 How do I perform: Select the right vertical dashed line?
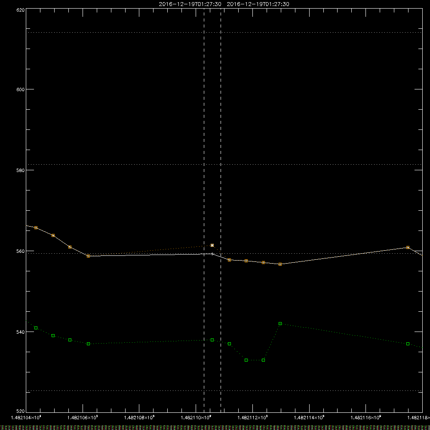pos(221,210)
